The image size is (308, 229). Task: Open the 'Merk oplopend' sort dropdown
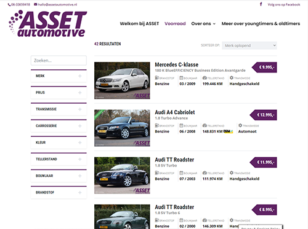249,45
